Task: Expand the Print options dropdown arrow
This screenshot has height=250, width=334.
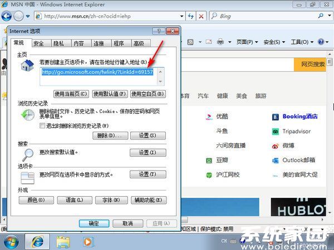Action: click(x=229, y=42)
